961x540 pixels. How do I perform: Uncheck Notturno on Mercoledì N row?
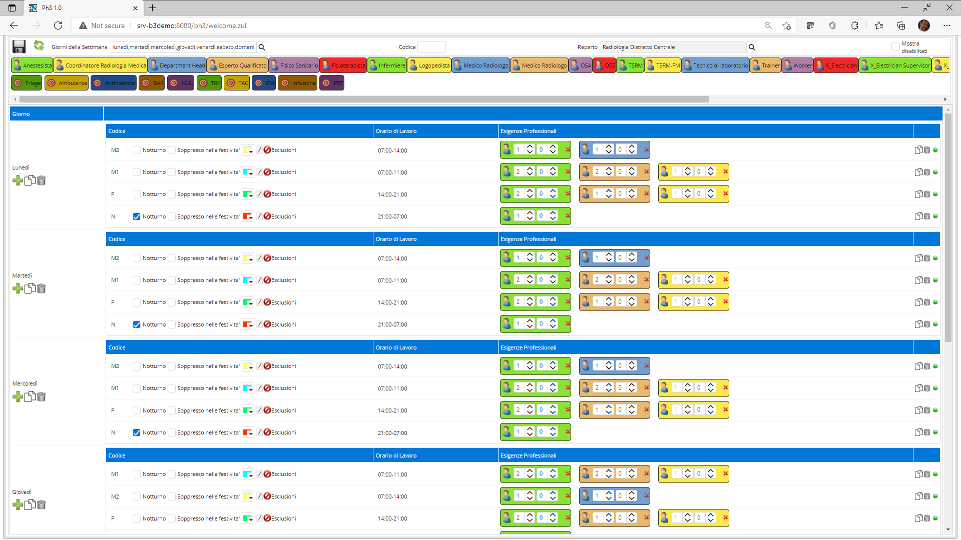tap(136, 432)
